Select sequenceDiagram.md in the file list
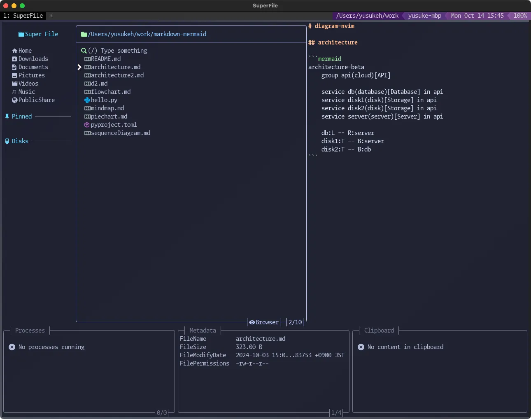This screenshot has width=531, height=419. click(x=121, y=133)
